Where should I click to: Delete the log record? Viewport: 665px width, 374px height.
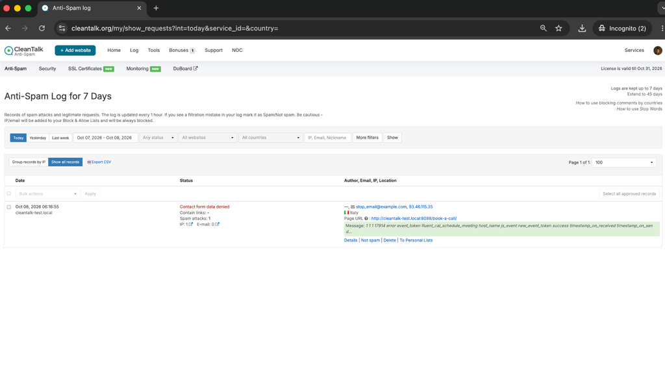[x=390, y=240]
